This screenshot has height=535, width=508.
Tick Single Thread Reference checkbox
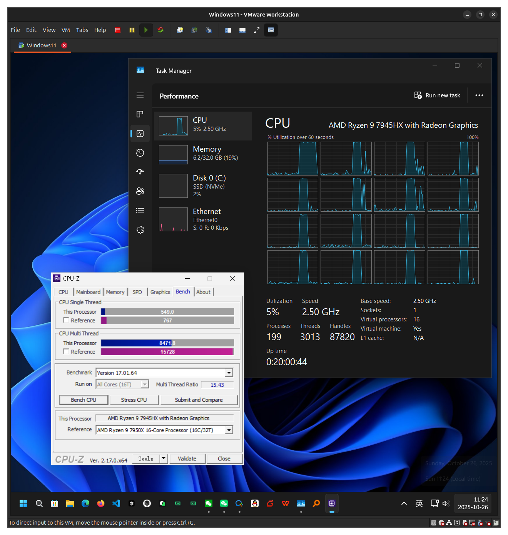coord(66,320)
